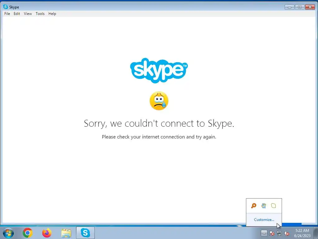The image size is (318, 239).
Task: Minimize the Skype window
Action: [x=289, y=7]
